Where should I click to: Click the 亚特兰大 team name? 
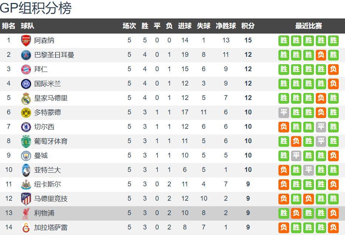point(47,170)
